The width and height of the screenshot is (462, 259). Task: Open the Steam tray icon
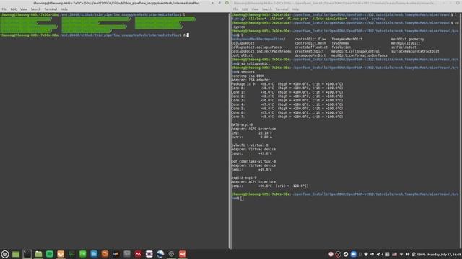(345, 254)
